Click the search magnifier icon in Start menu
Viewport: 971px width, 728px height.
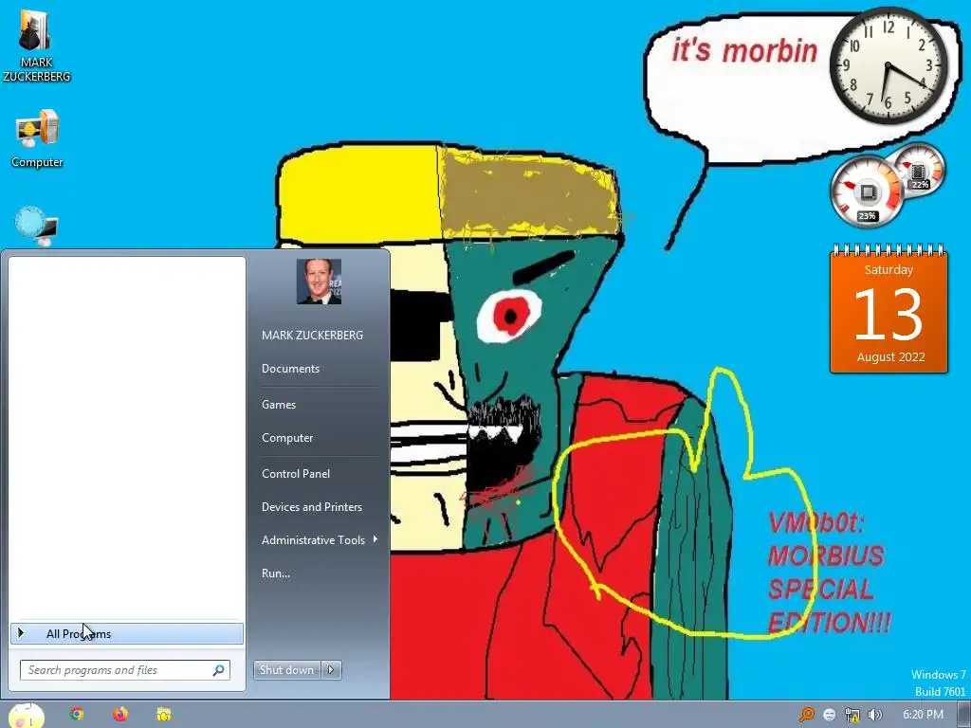coord(219,670)
